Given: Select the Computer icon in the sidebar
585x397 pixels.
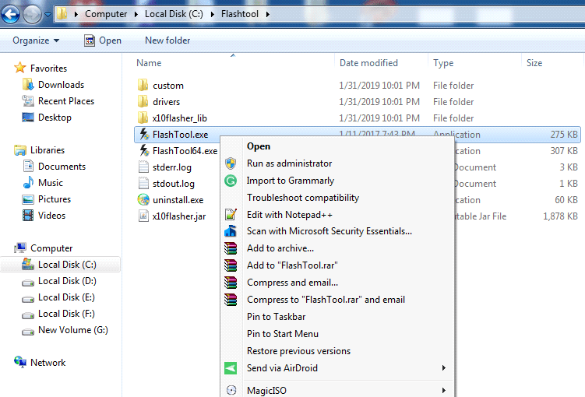Looking at the screenshot, I should tap(20, 248).
